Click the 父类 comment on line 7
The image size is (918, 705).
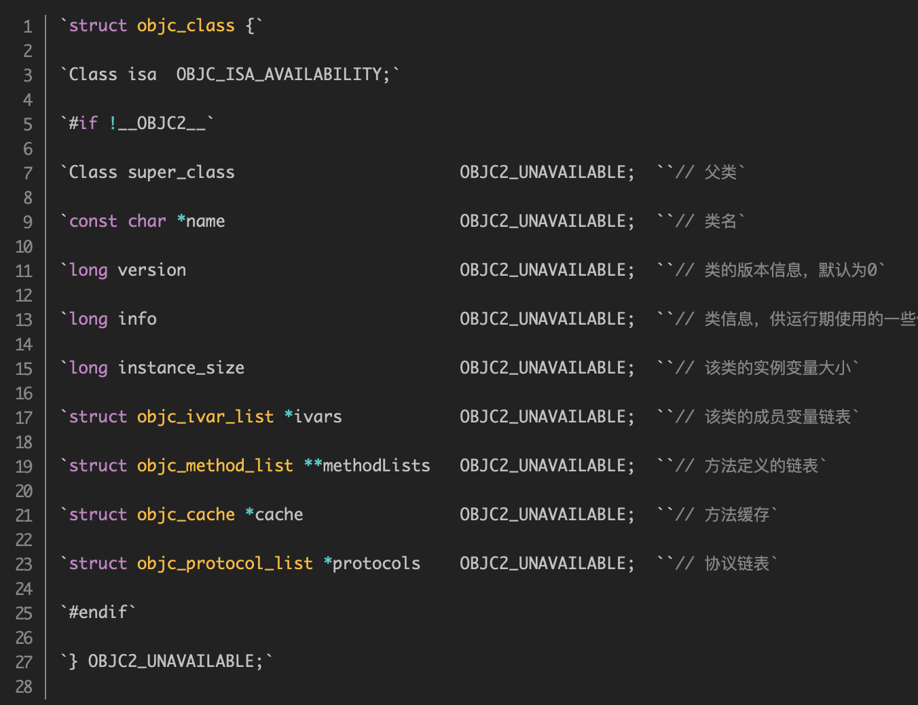[720, 173]
